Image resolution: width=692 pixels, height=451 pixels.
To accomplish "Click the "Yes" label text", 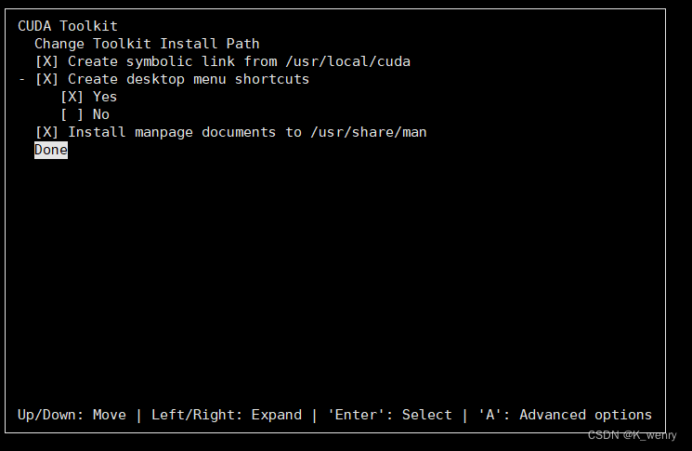I will point(105,97).
